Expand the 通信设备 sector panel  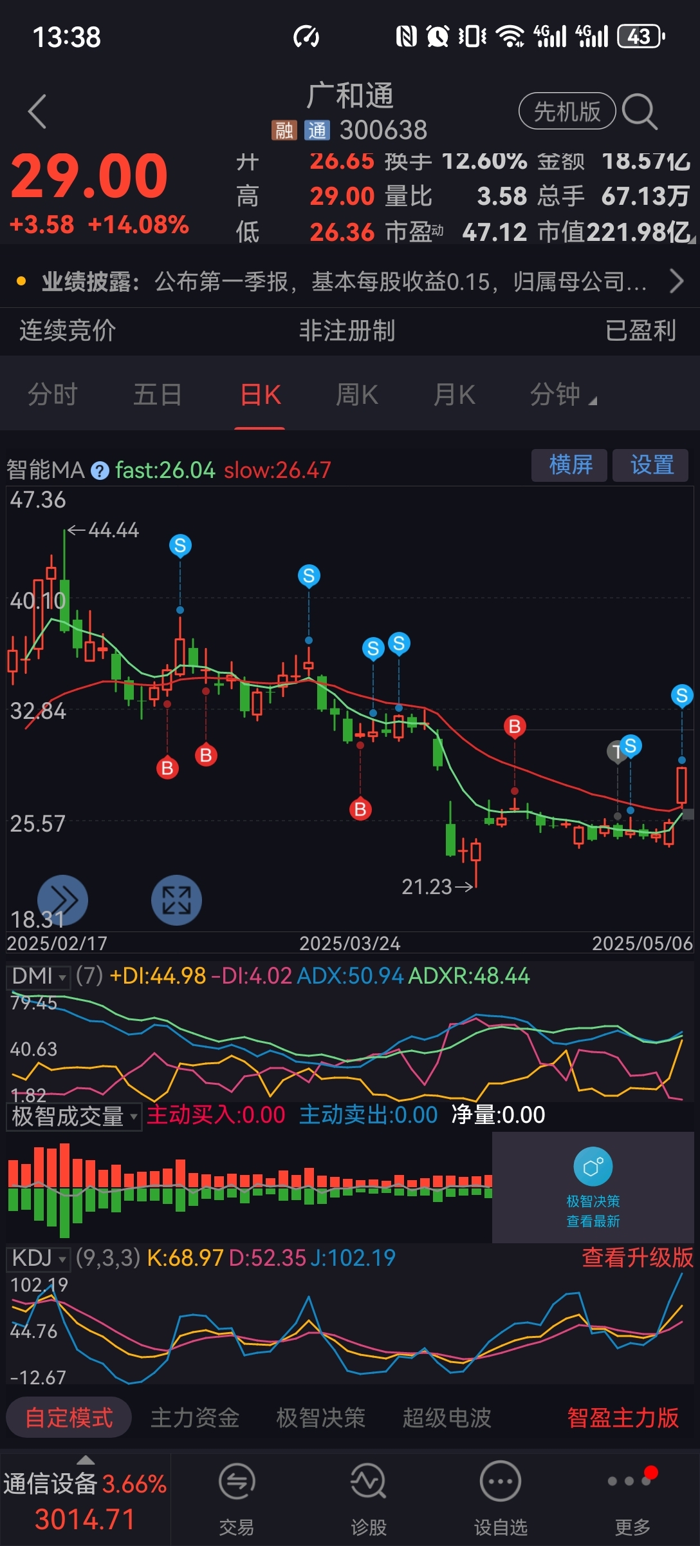tap(85, 1499)
